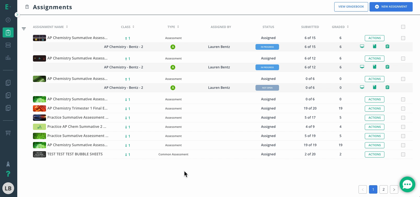Open the chat support bubble
This screenshot has width=420, height=197.
coord(407,184)
